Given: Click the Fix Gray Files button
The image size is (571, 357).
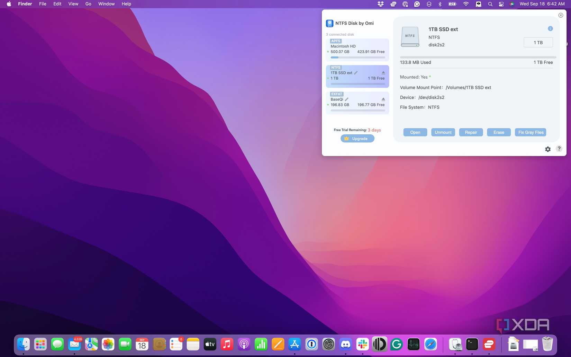Looking at the screenshot, I should pyautogui.click(x=531, y=132).
